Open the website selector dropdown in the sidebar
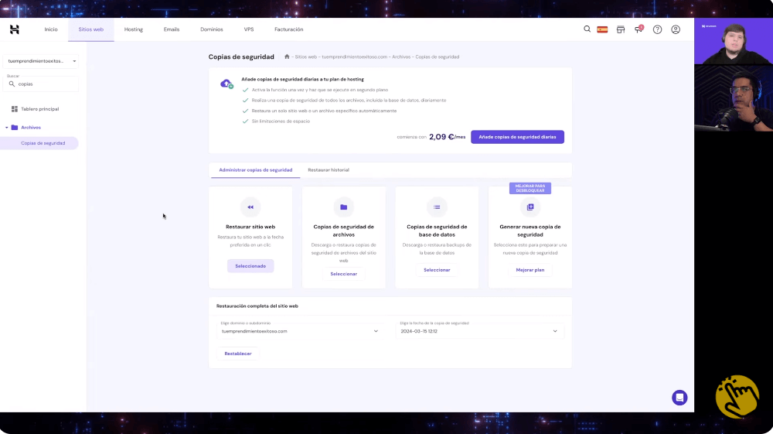The image size is (773, 434). 42,61
